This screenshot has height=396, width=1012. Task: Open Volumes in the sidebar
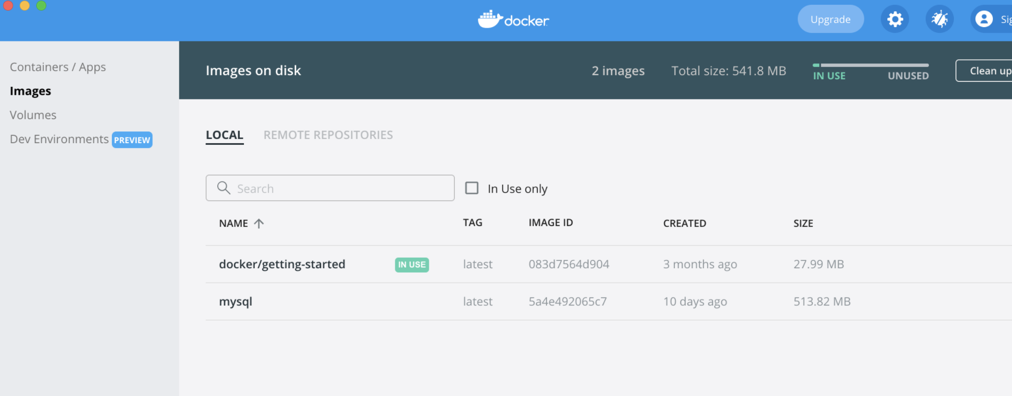33,115
